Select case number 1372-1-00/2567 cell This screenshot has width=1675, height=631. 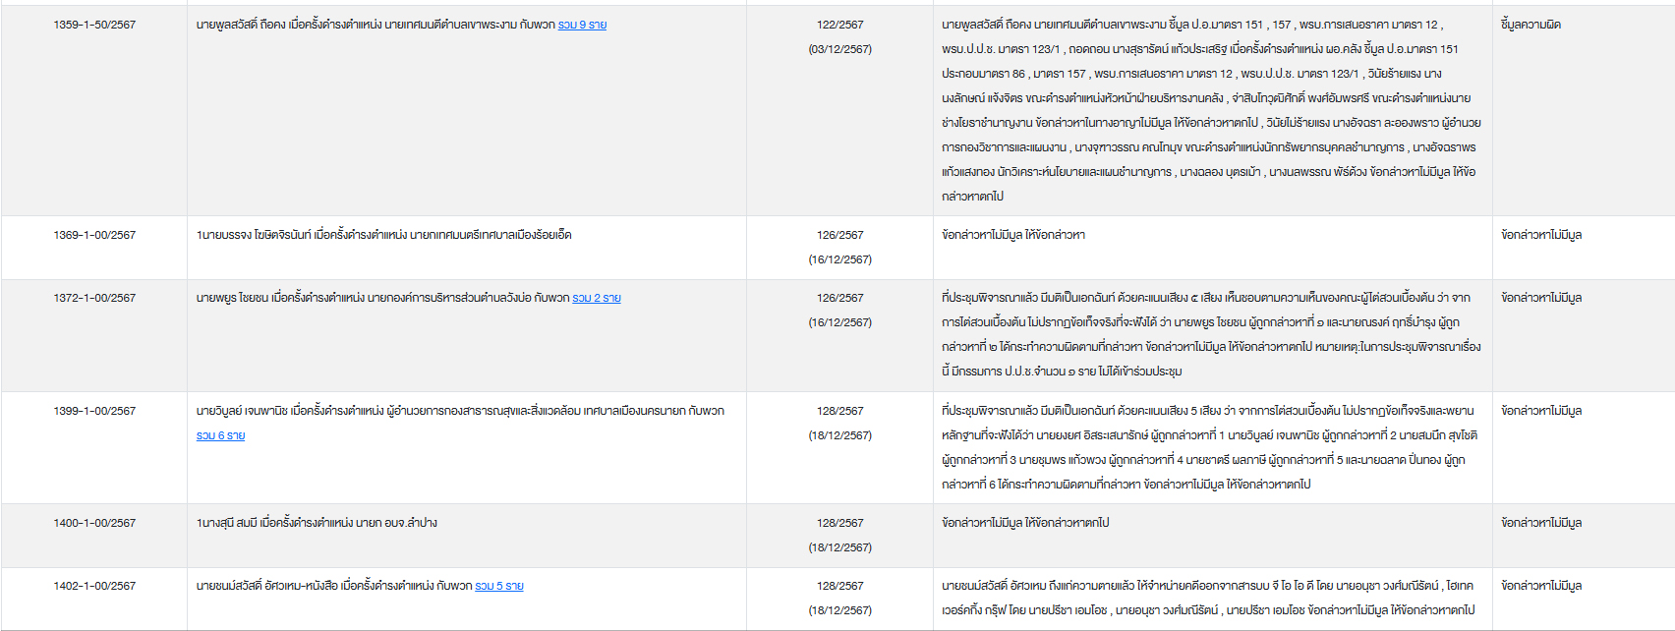pyautogui.click(x=94, y=298)
